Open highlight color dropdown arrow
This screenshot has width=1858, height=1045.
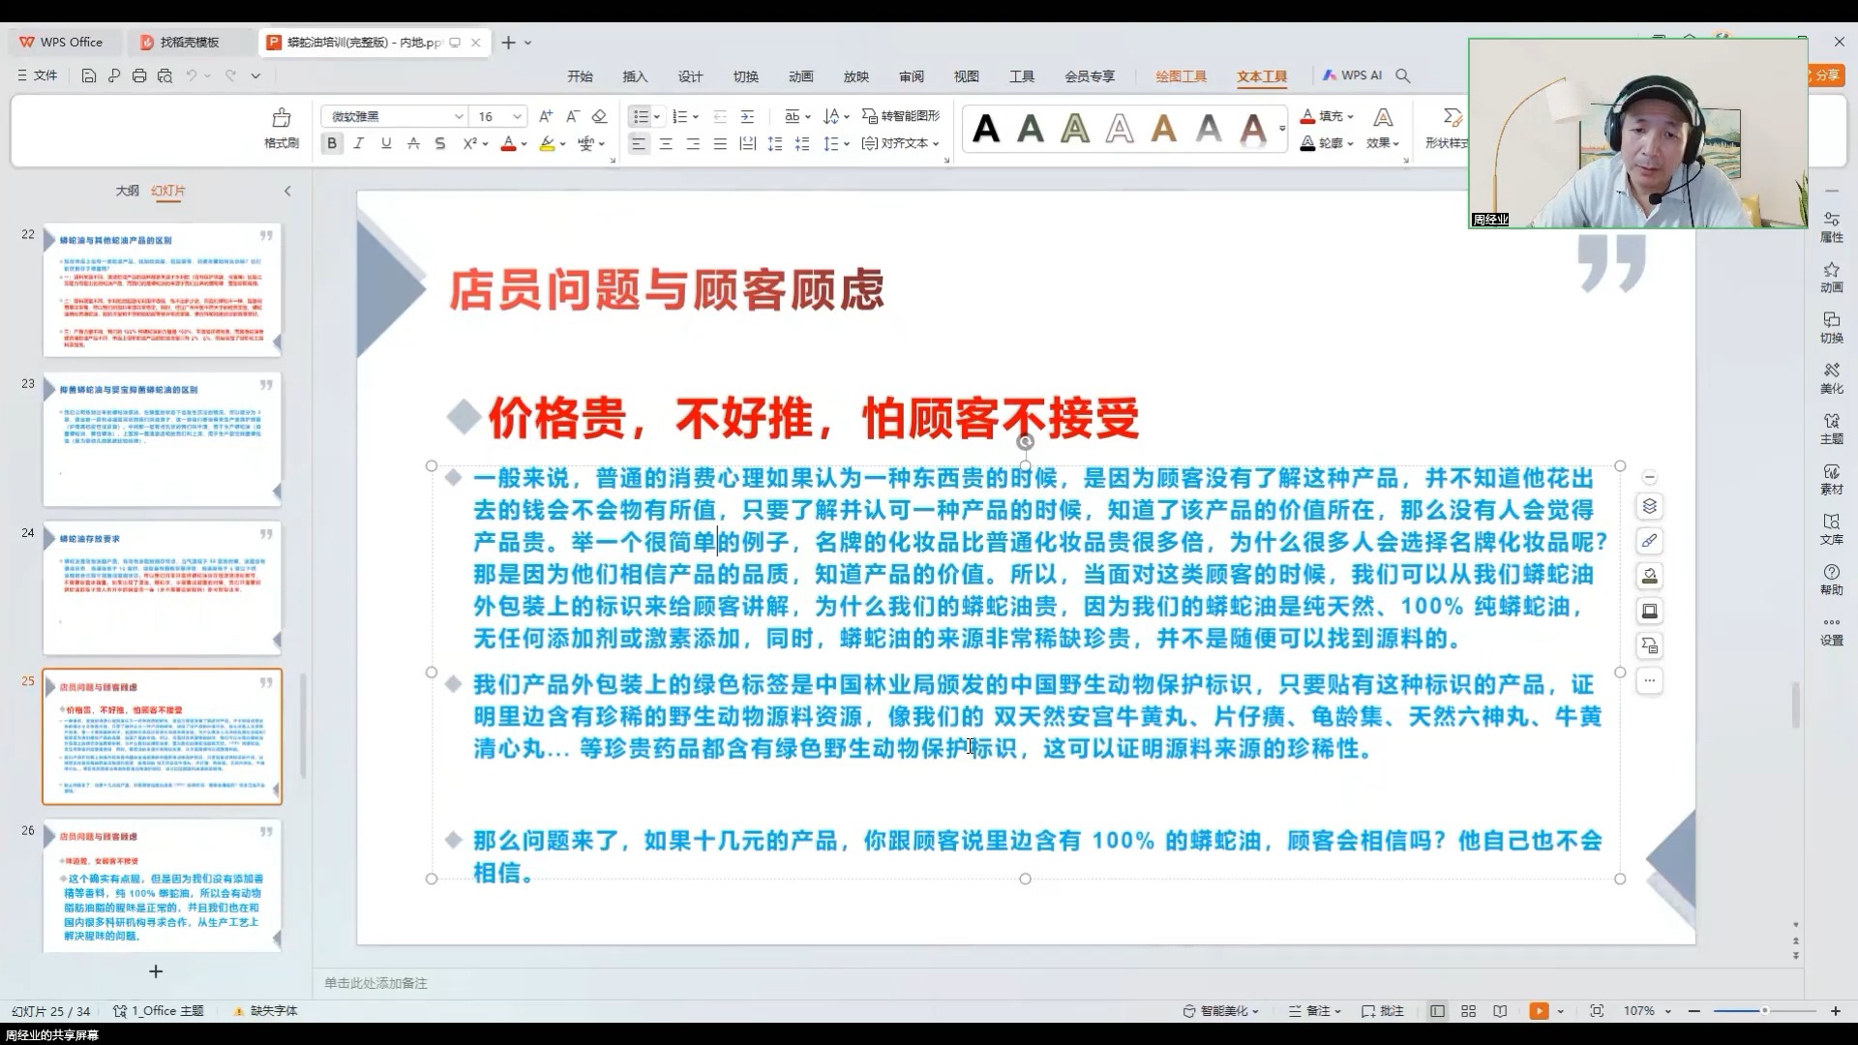562,144
